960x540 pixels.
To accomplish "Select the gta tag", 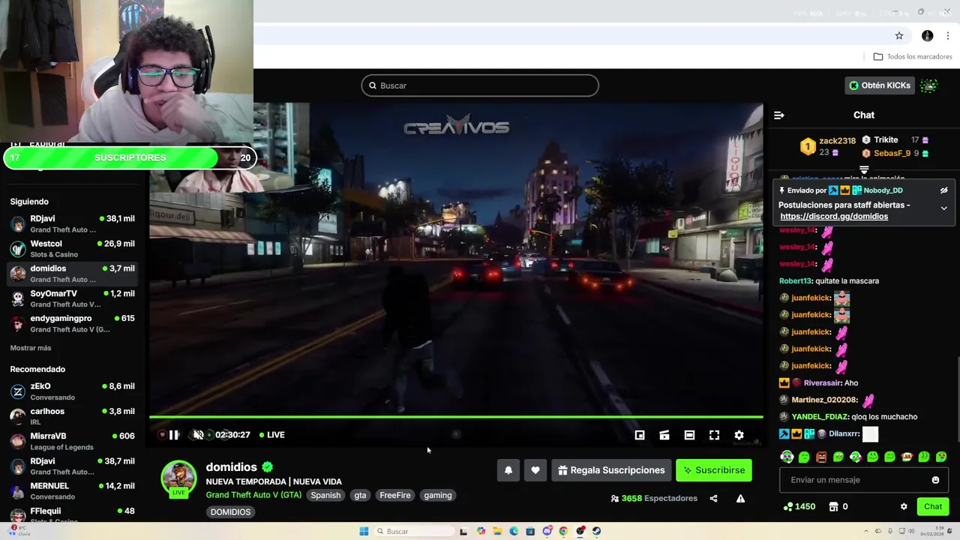I will point(361,495).
